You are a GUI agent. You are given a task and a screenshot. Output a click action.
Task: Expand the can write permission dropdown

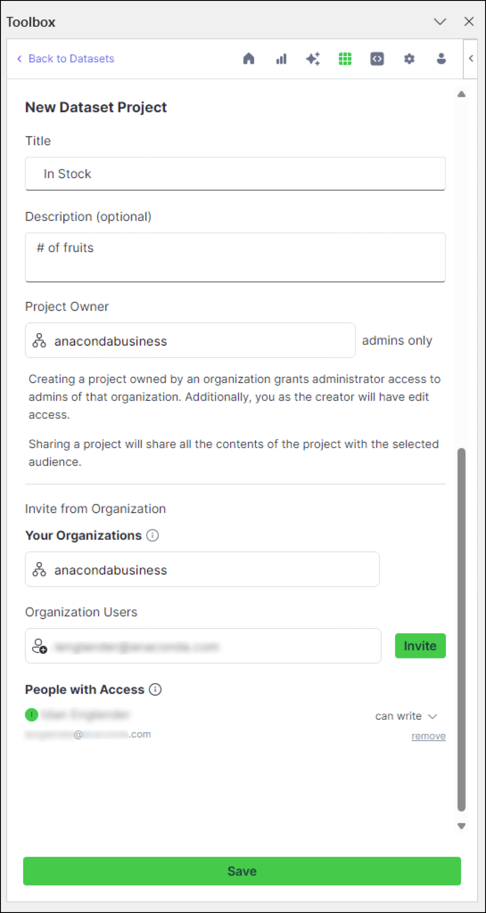coord(406,716)
